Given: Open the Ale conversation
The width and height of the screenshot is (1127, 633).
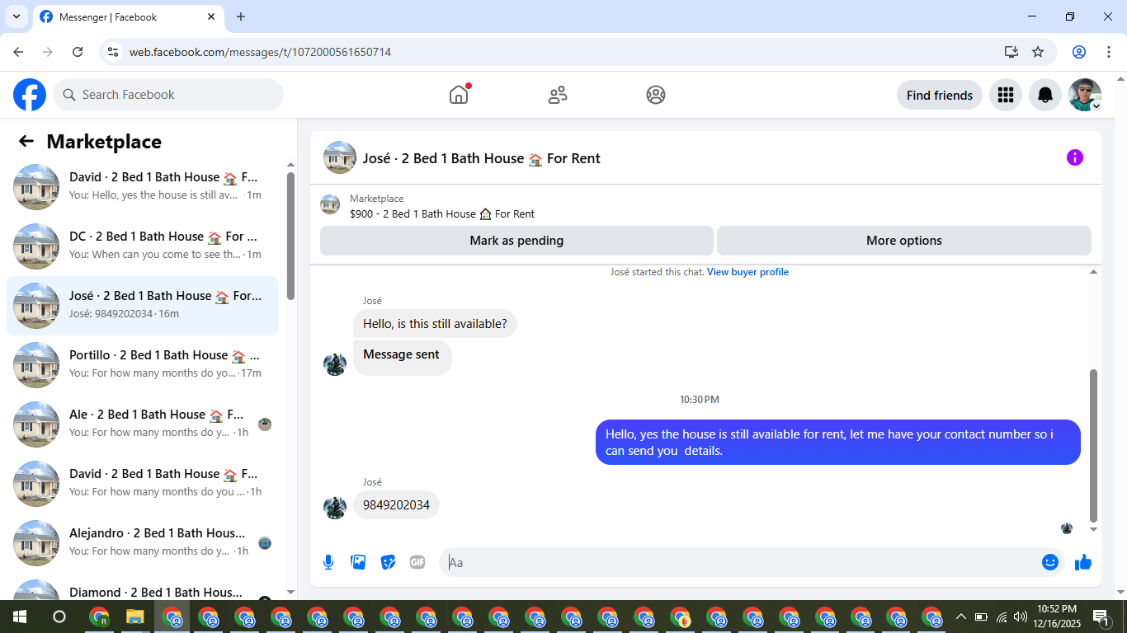Looking at the screenshot, I should click(142, 424).
